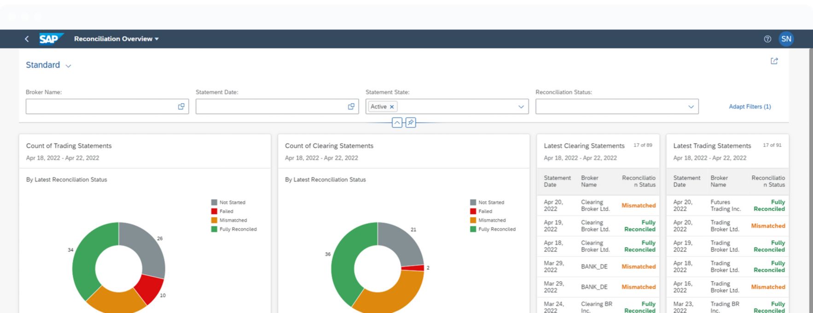Collapse the filter header section
The image size is (813, 313).
pos(397,123)
